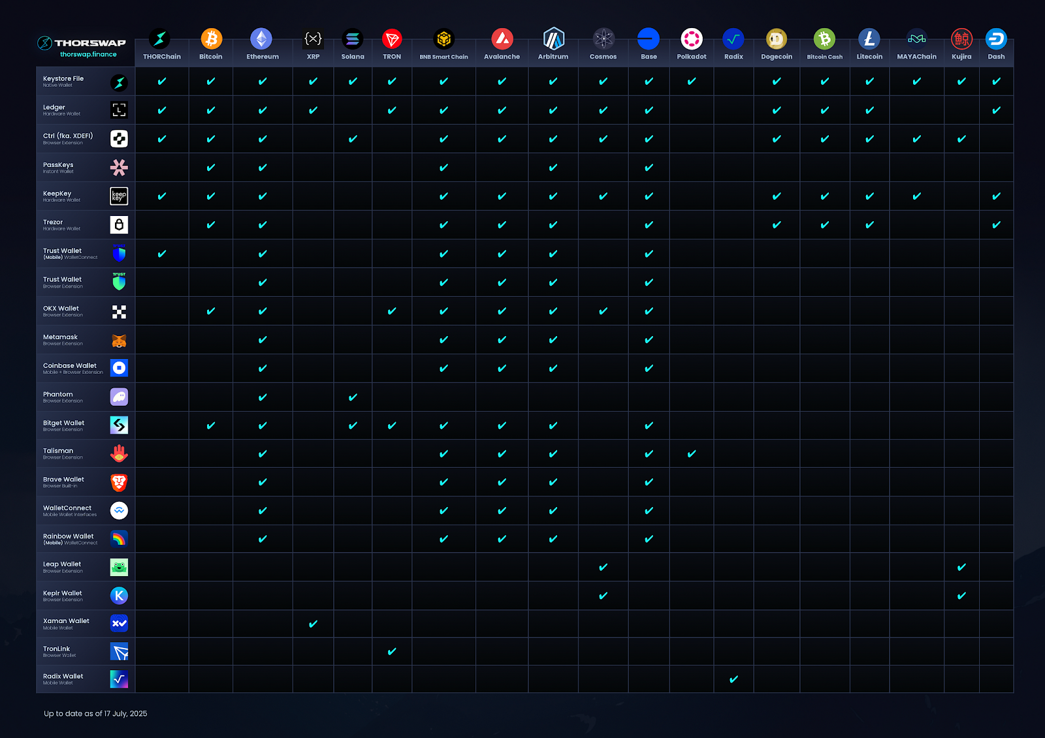Select the "Metamask" wallet name

tap(60, 337)
